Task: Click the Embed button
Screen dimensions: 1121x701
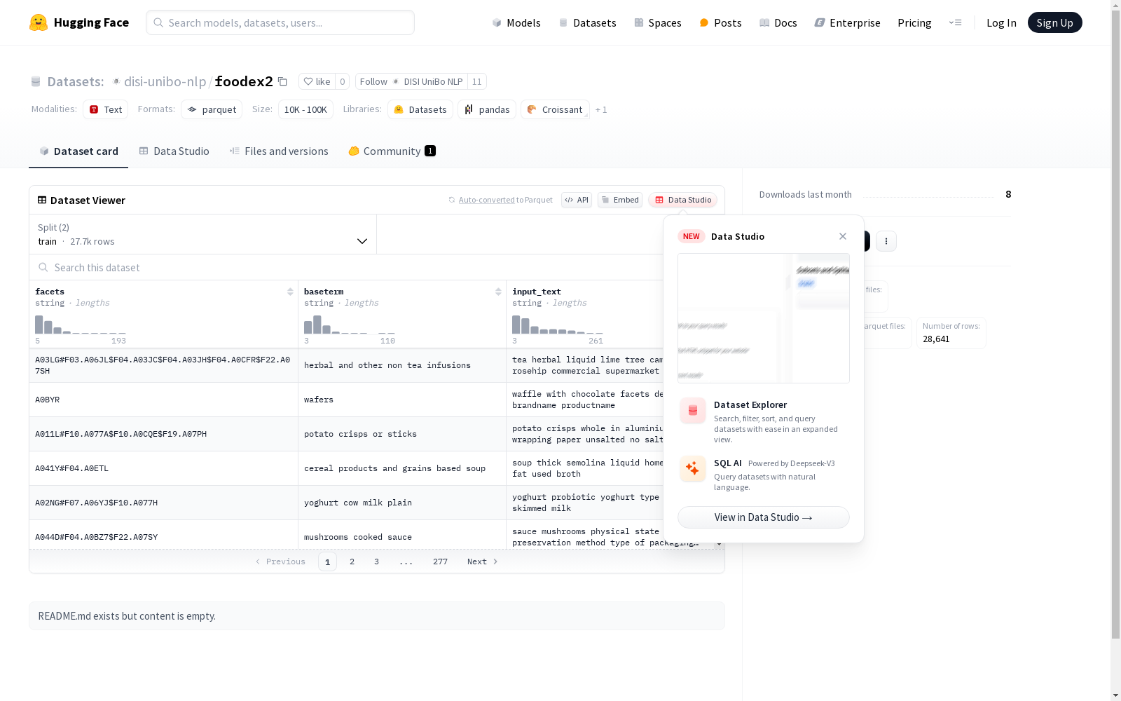Action: pos(620,200)
